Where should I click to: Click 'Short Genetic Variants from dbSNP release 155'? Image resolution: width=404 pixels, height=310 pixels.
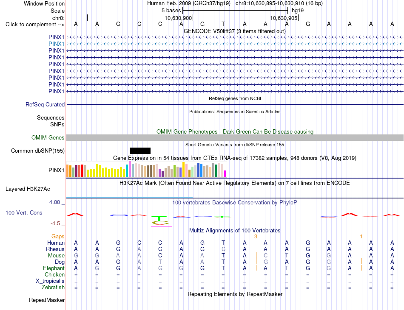click(x=234, y=145)
